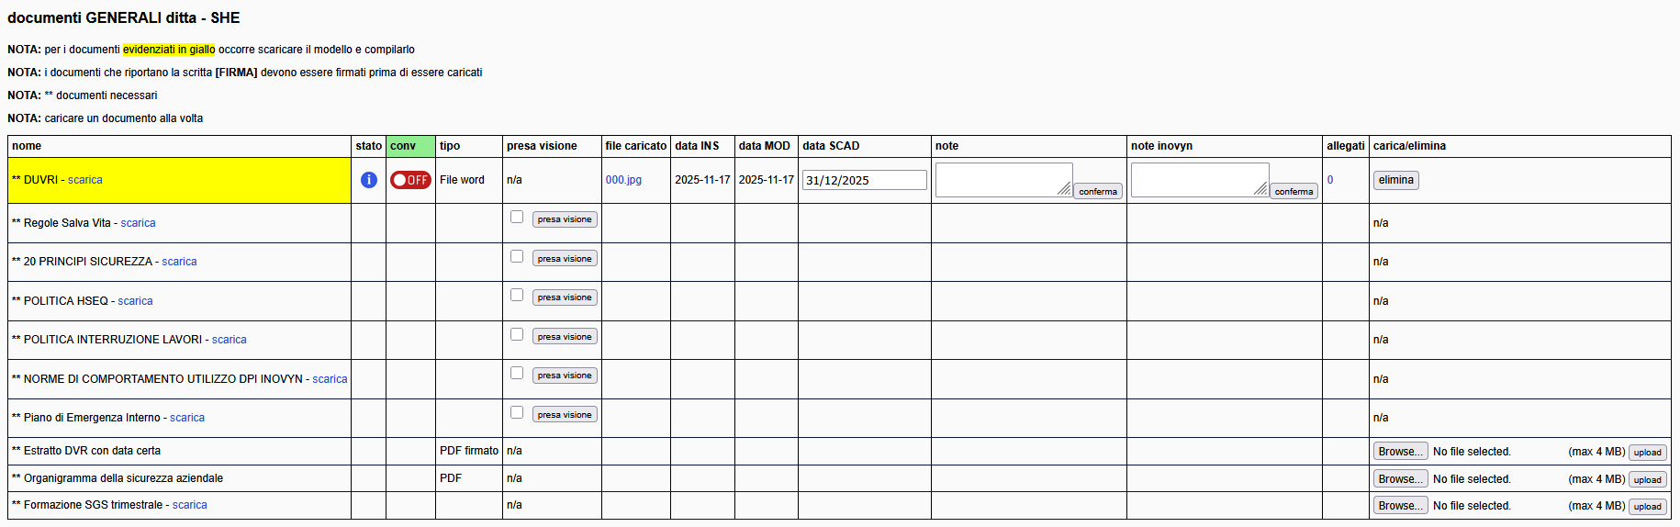This screenshot has width=1680, height=527.
Task: Toggle the red OFF conv switch
Action: pos(410,180)
